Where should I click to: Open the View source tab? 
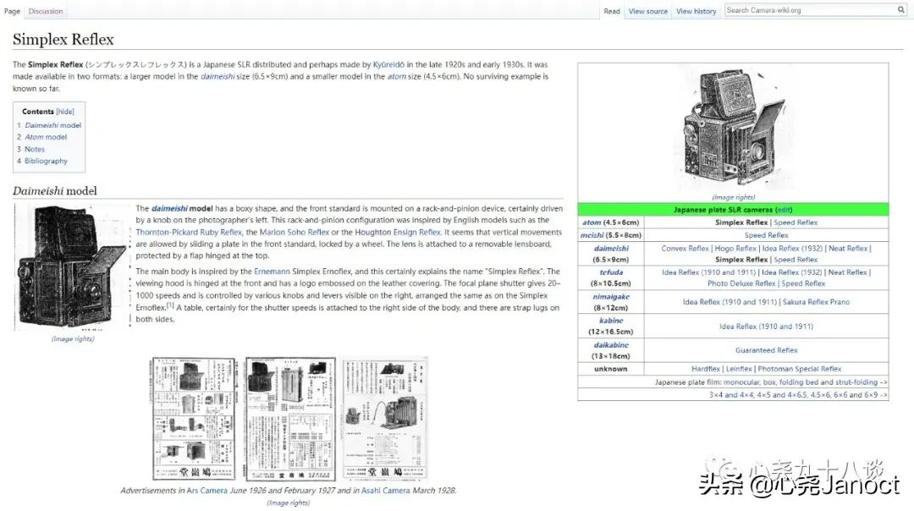pyautogui.click(x=647, y=11)
